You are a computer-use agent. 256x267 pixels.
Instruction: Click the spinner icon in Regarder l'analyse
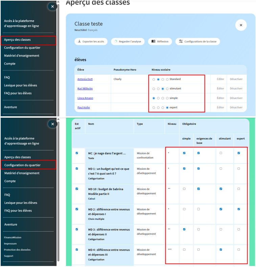[116, 41]
